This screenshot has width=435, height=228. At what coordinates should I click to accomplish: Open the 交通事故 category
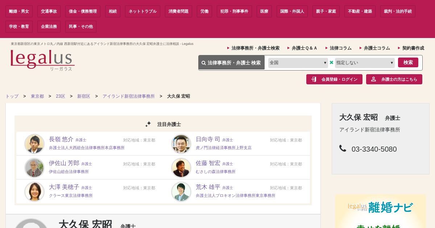click(x=49, y=11)
